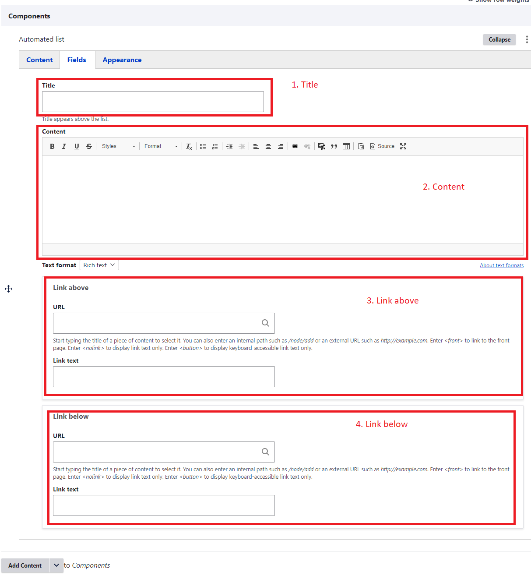Switch to the Appearance tab
Viewport: 531px width, 579px height.
click(122, 60)
